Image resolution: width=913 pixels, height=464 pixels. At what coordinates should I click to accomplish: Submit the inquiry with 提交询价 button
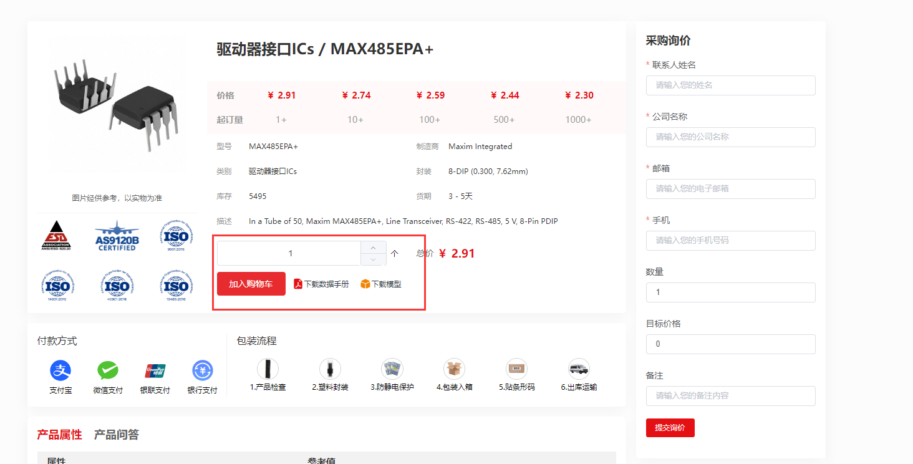pos(670,428)
